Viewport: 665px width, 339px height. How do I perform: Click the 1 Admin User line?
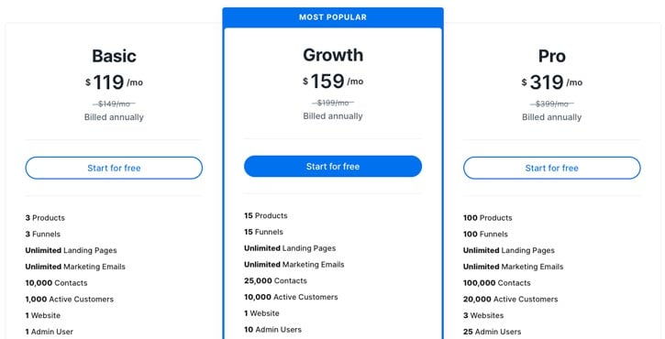coord(50,332)
